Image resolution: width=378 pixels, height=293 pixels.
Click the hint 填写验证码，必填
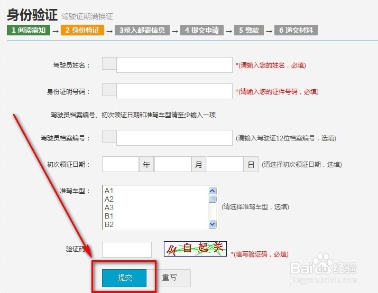260,254
